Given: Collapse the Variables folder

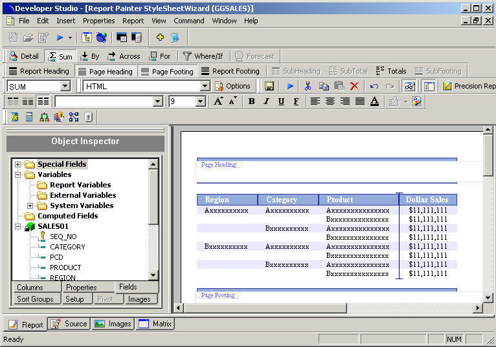Looking at the screenshot, I should [x=17, y=174].
